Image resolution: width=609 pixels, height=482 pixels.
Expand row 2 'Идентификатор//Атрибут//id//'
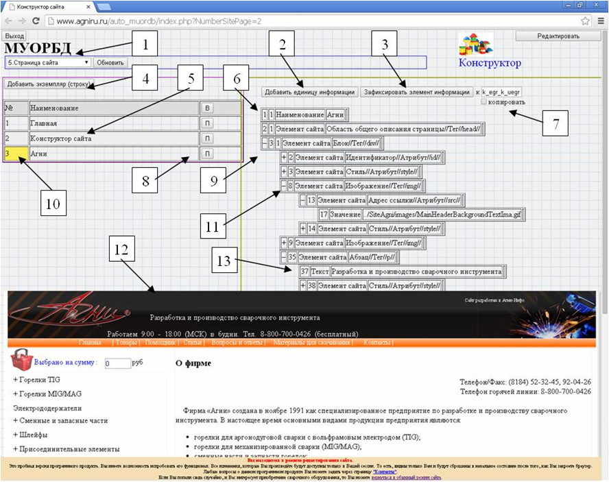pos(283,158)
